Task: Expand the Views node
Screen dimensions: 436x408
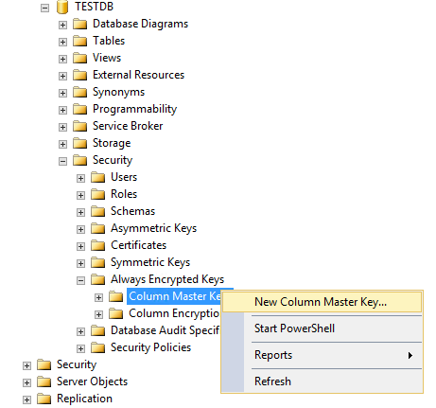Action: (62, 59)
